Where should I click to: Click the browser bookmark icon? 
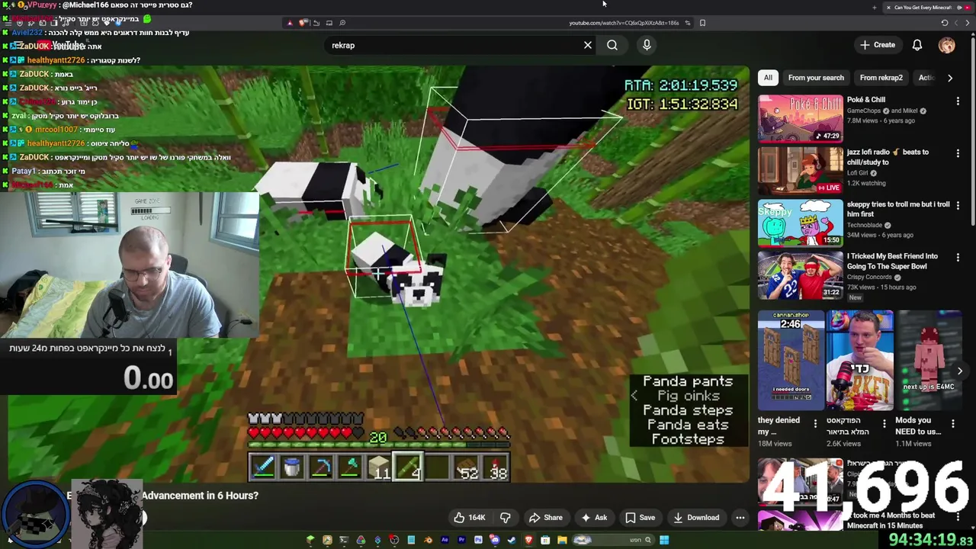pos(702,23)
